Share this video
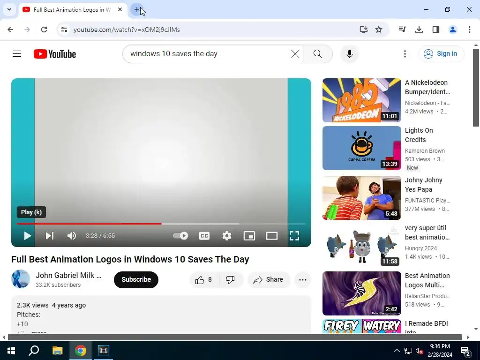Viewport: 480px width, 360px height. (269, 279)
